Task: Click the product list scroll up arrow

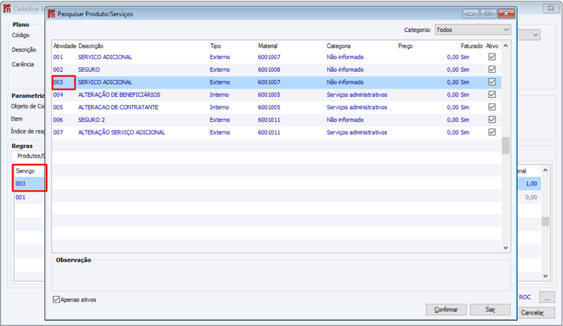Action: point(505,46)
